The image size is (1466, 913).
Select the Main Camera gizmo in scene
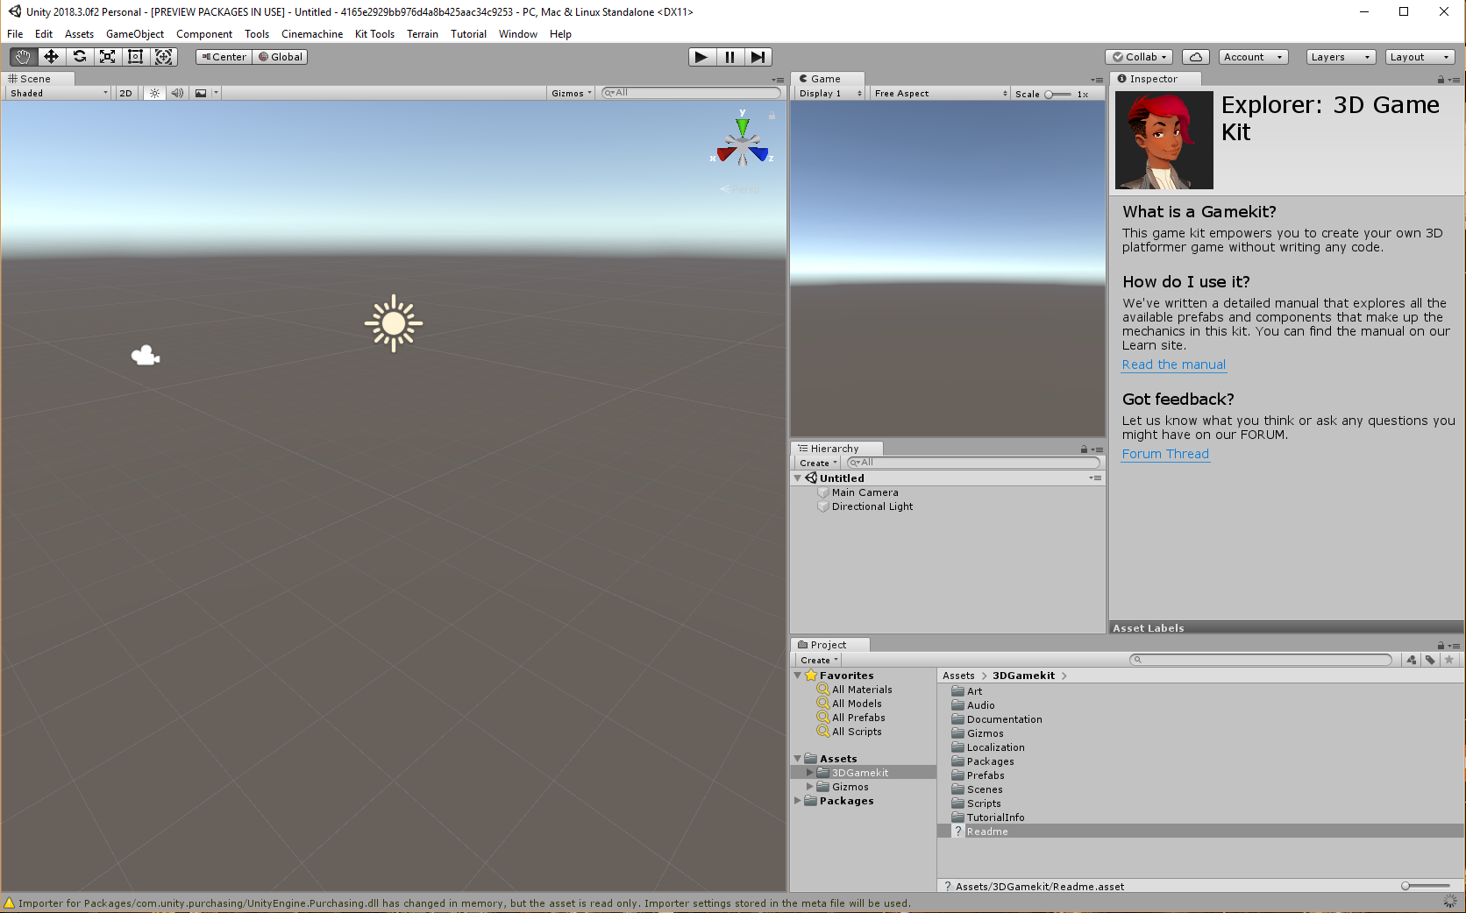coord(146,355)
